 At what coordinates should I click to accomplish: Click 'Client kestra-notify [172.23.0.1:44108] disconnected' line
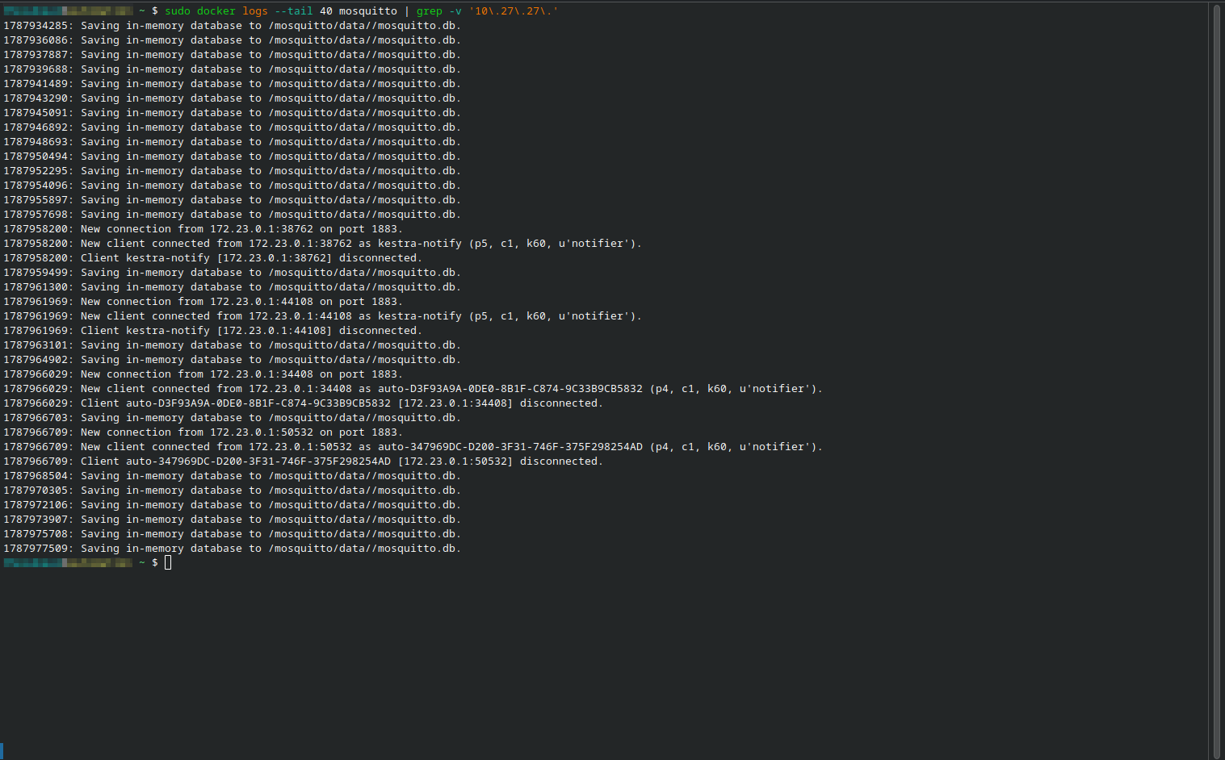pos(213,331)
